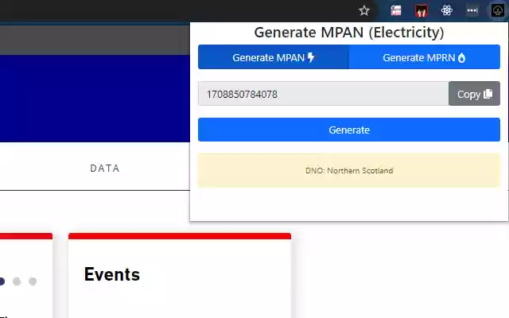The image size is (509, 318).
Task: Bookmark this page with the star icon
Action: 364,10
